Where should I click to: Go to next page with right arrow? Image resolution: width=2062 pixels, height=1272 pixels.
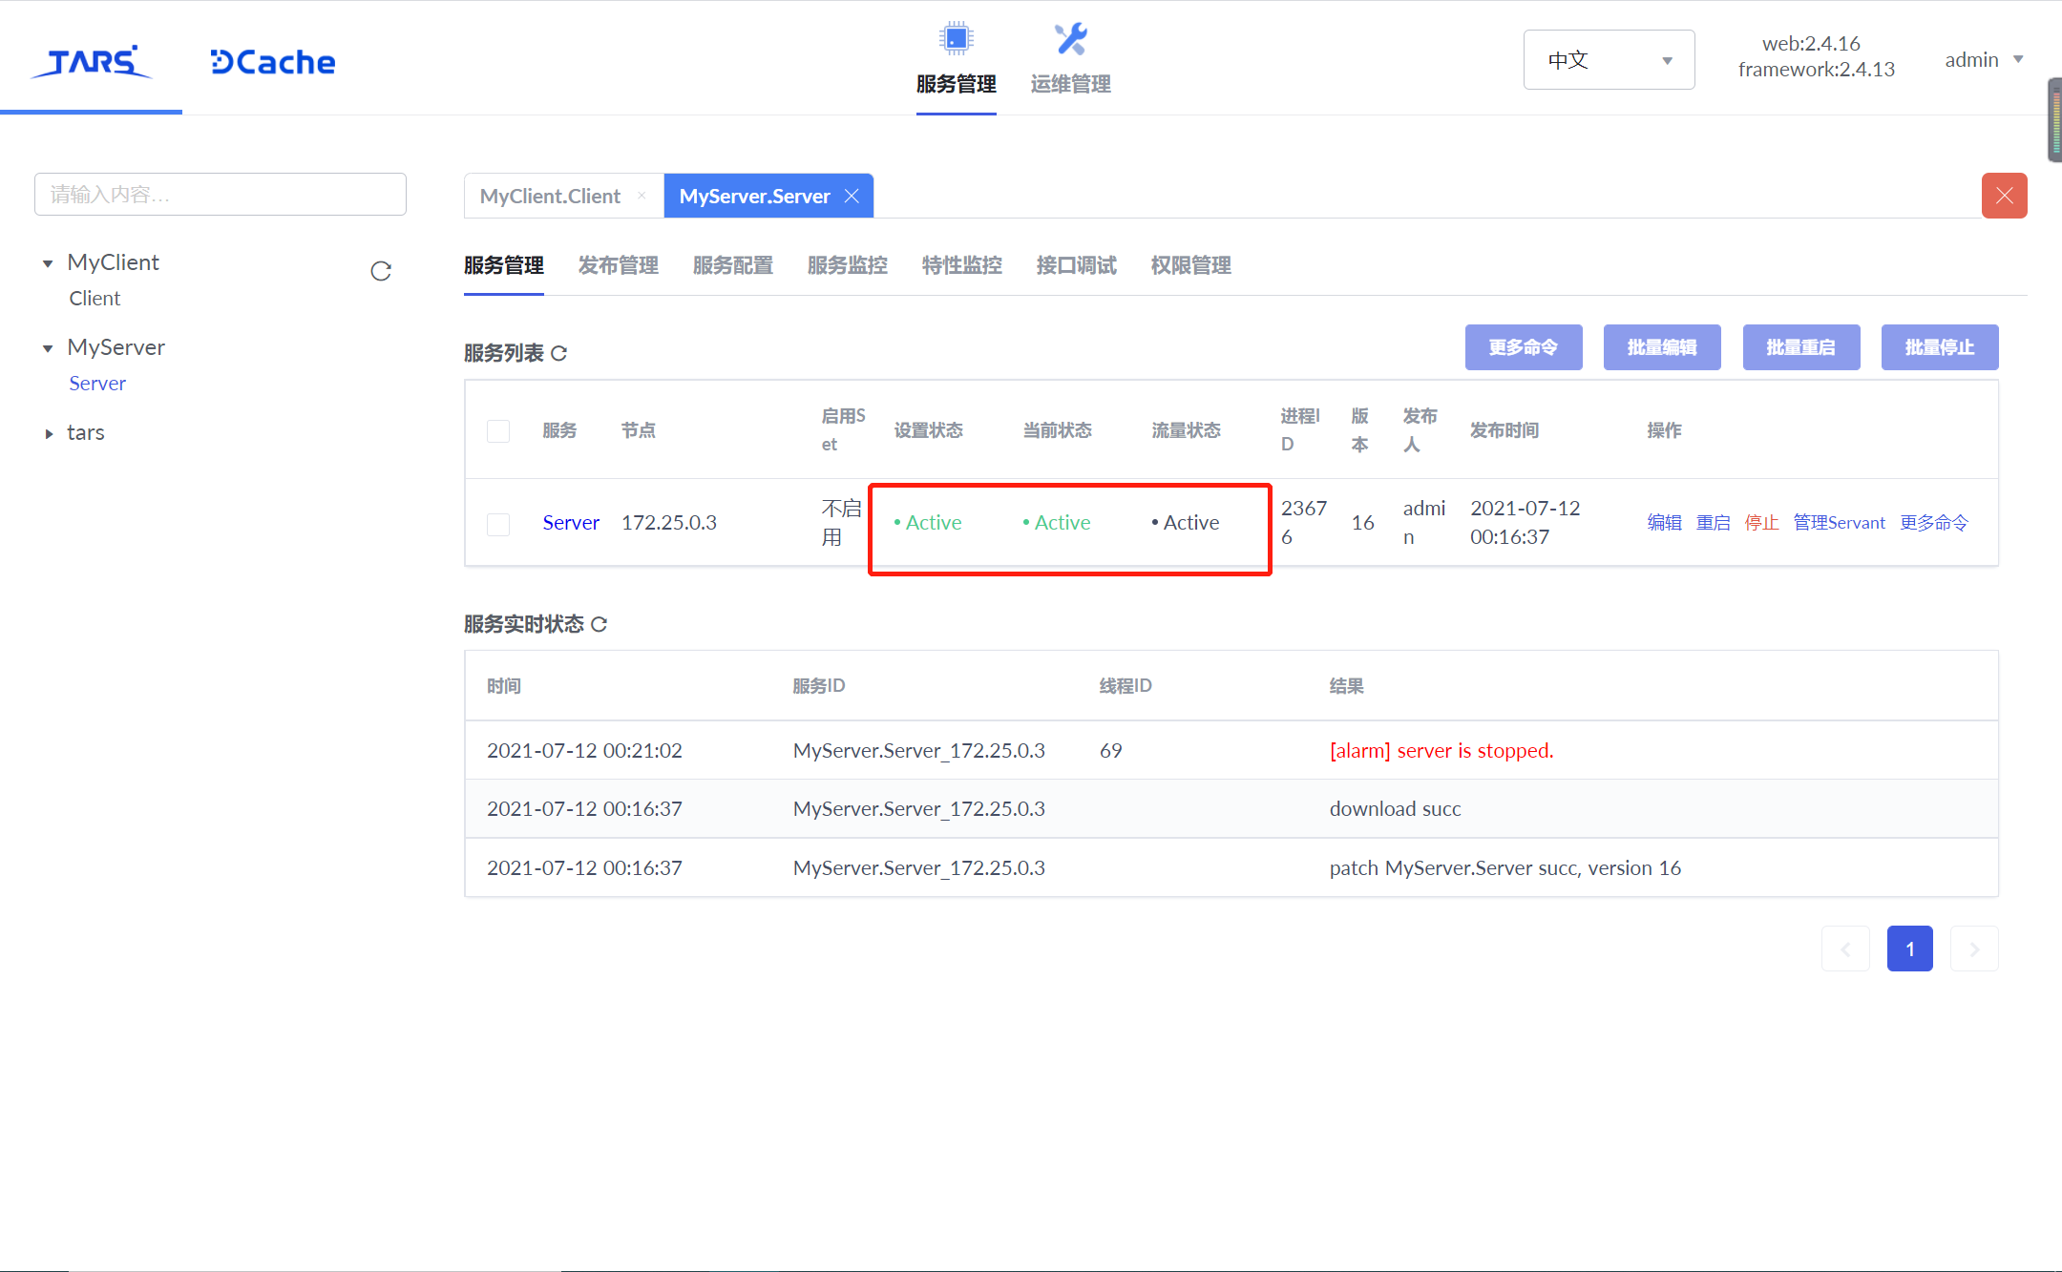point(1973,948)
